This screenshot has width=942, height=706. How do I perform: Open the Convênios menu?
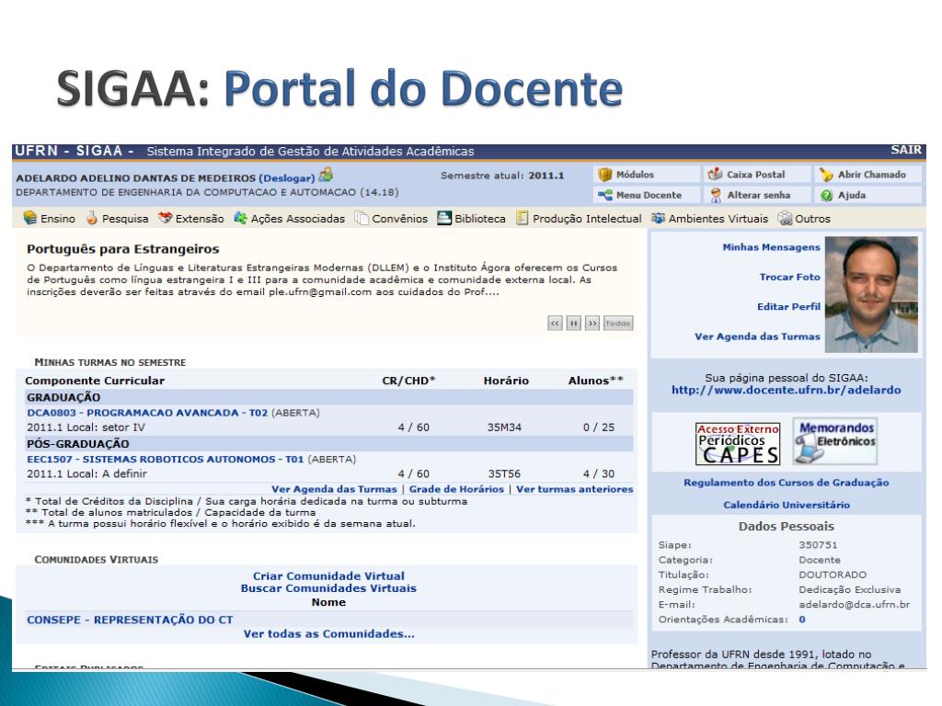click(399, 219)
